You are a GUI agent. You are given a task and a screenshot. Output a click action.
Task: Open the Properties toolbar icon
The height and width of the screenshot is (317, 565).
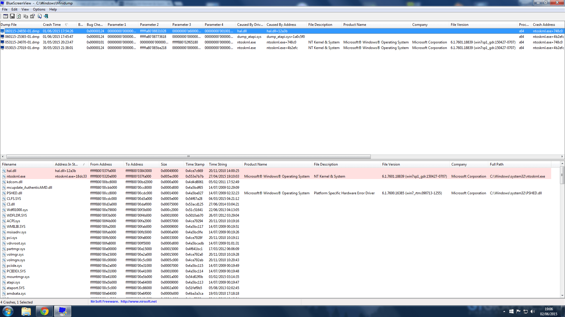coord(32,16)
